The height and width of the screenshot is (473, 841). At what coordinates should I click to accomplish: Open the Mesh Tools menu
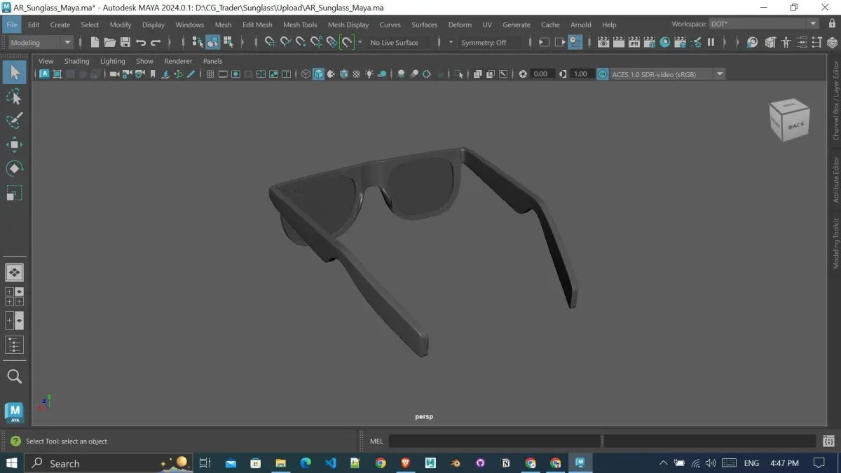(300, 25)
